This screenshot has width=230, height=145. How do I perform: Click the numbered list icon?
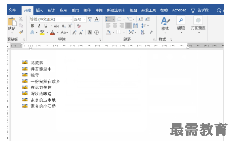click(119, 19)
